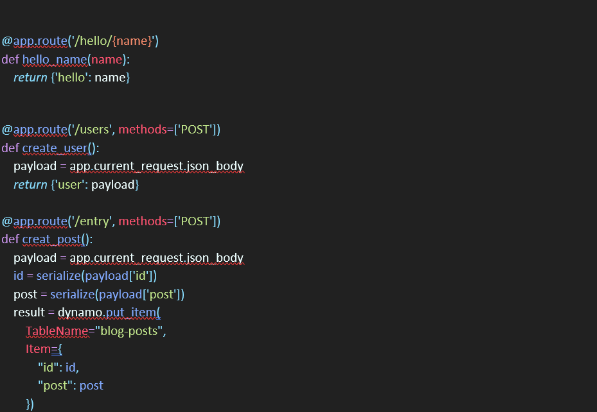Click the dynamo.put_item function call
597x412 pixels.
click(109, 312)
